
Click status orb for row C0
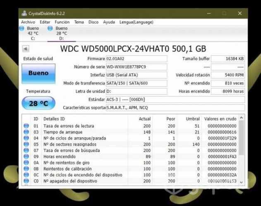26,181
